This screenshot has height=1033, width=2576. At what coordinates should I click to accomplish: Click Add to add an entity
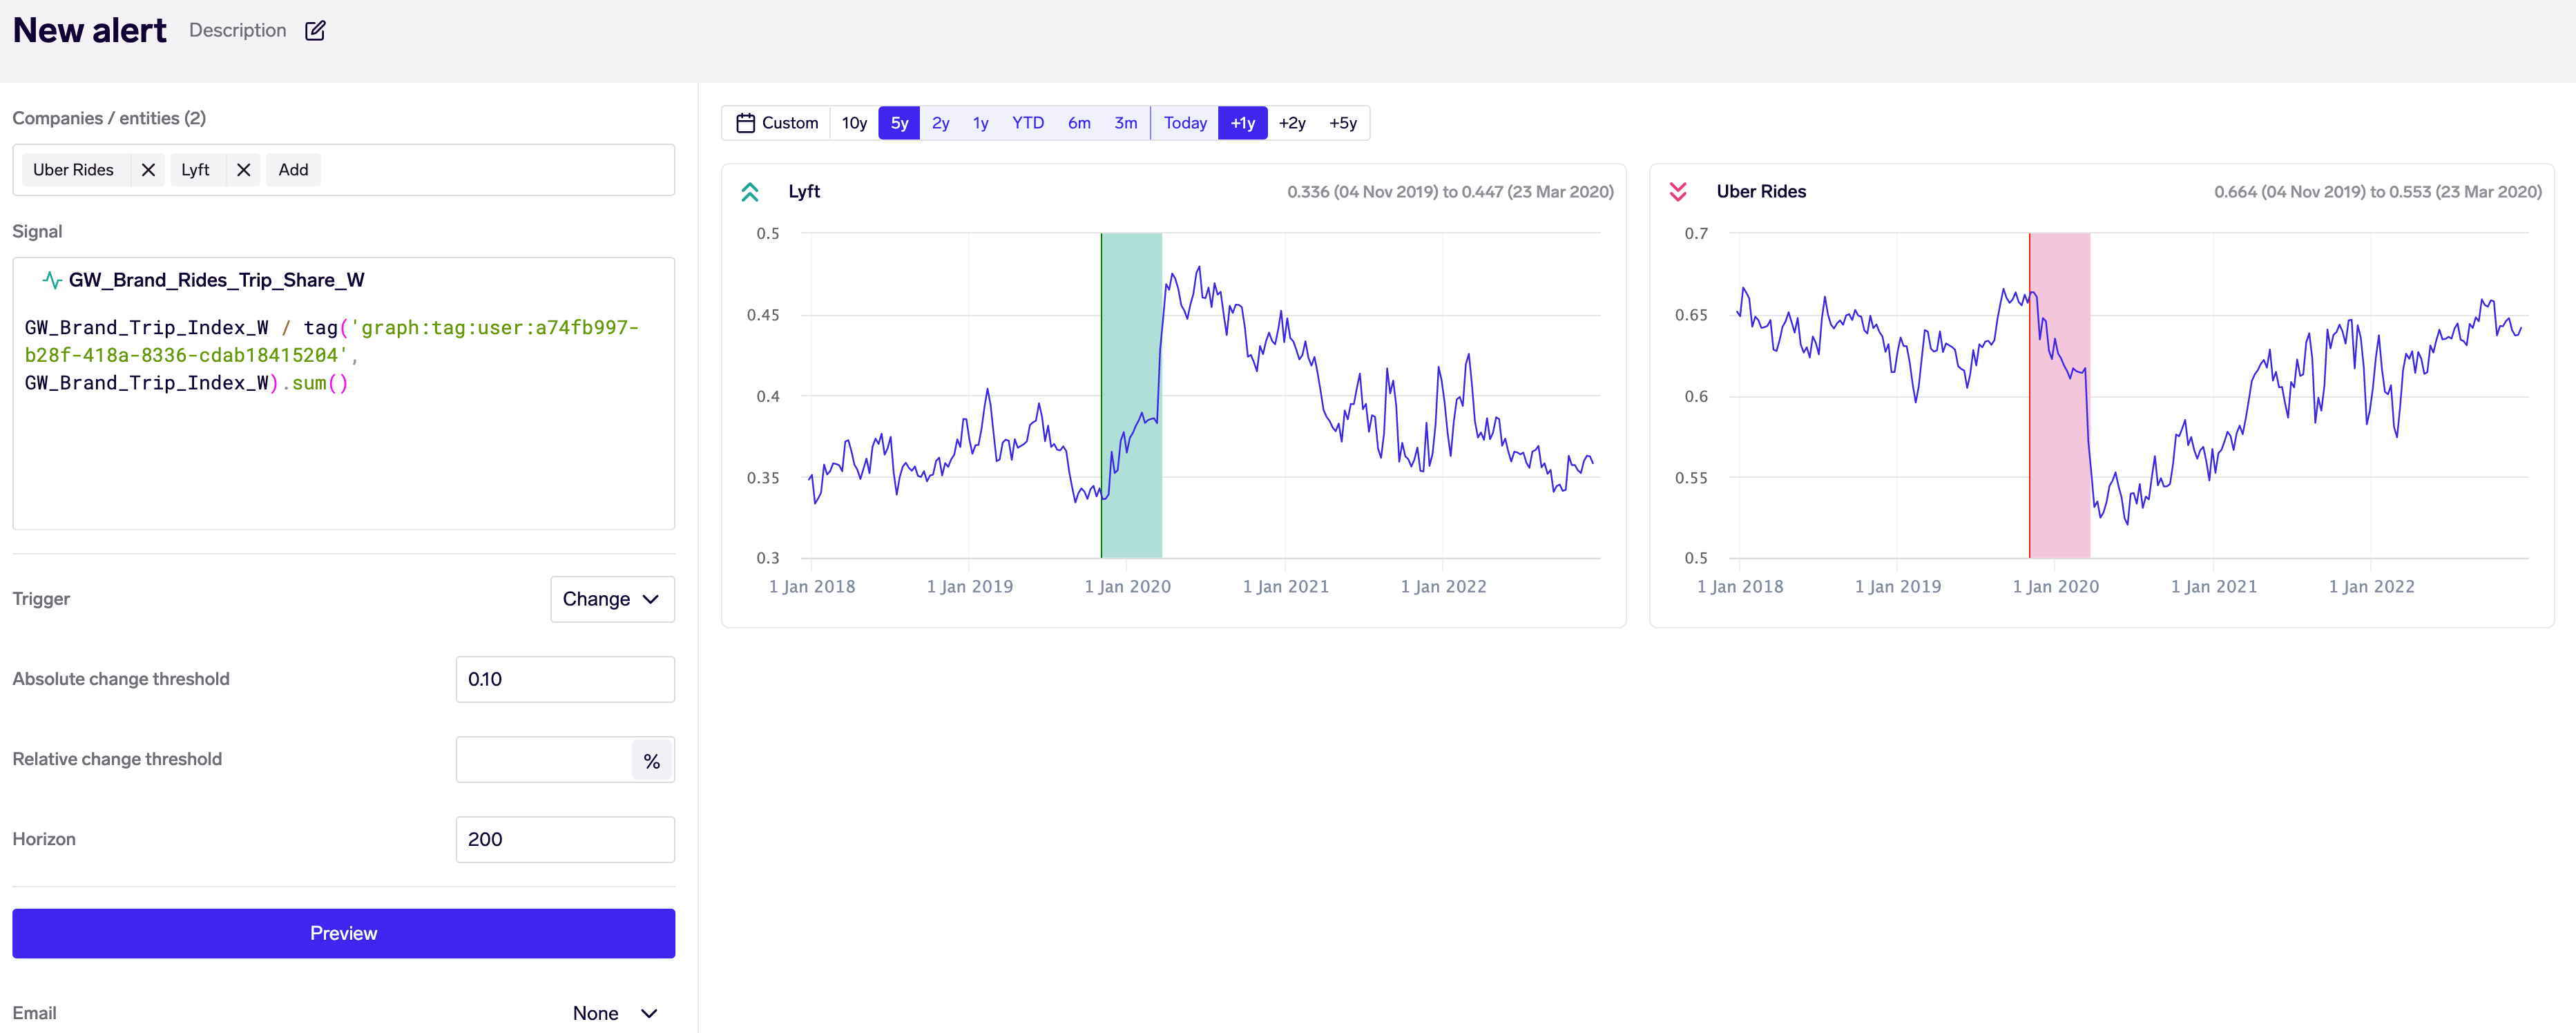(x=293, y=170)
